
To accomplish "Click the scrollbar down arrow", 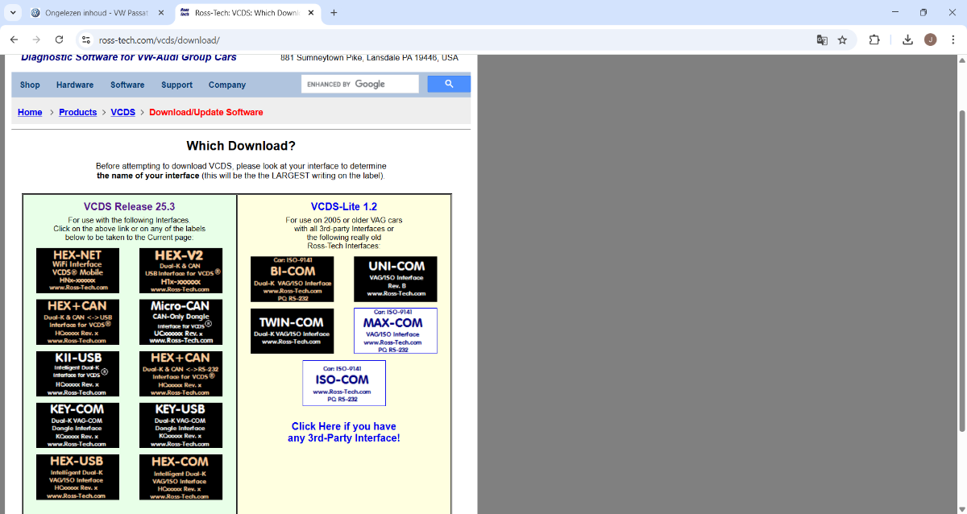I will click(x=961, y=508).
